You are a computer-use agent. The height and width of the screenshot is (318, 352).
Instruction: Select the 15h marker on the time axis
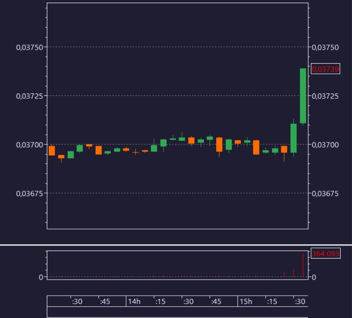[x=246, y=301]
